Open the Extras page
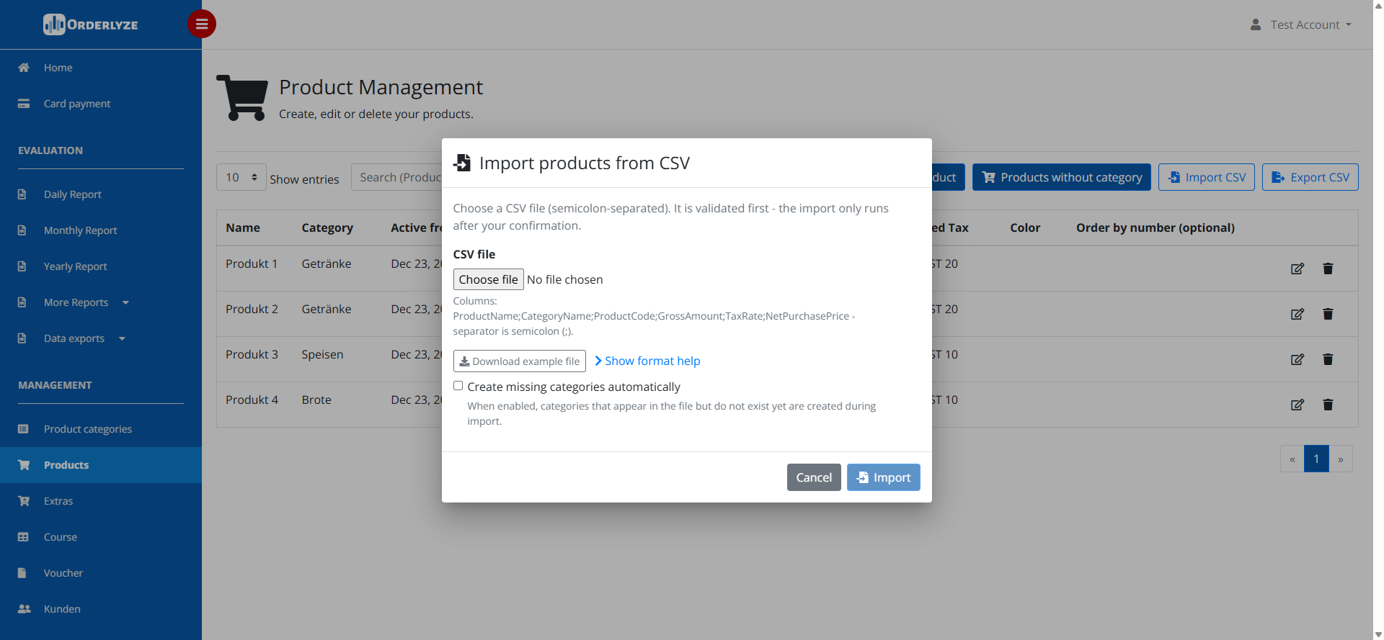 (58, 501)
